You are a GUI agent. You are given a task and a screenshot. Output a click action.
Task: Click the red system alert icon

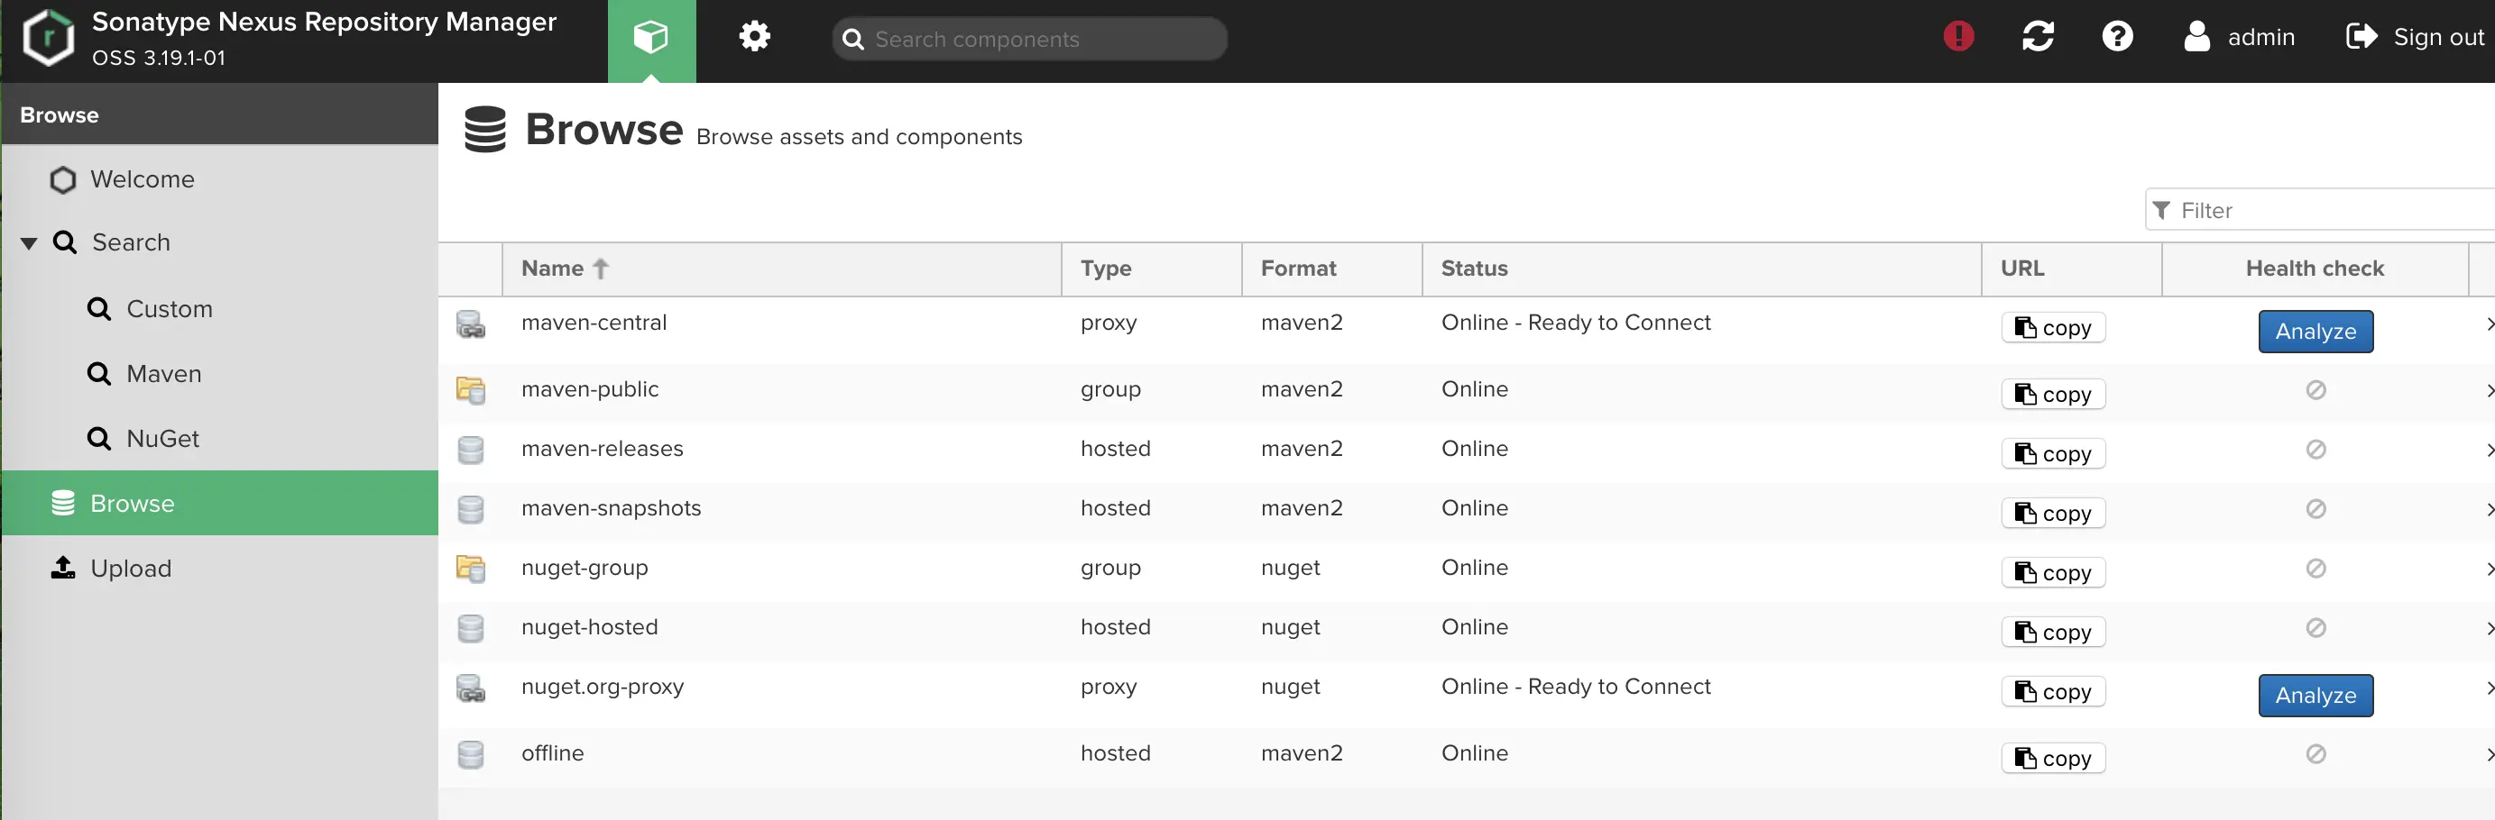[1958, 37]
